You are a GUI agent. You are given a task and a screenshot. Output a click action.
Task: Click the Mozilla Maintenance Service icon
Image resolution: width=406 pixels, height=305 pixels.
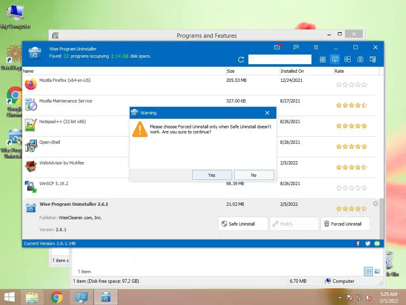click(31, 104)
